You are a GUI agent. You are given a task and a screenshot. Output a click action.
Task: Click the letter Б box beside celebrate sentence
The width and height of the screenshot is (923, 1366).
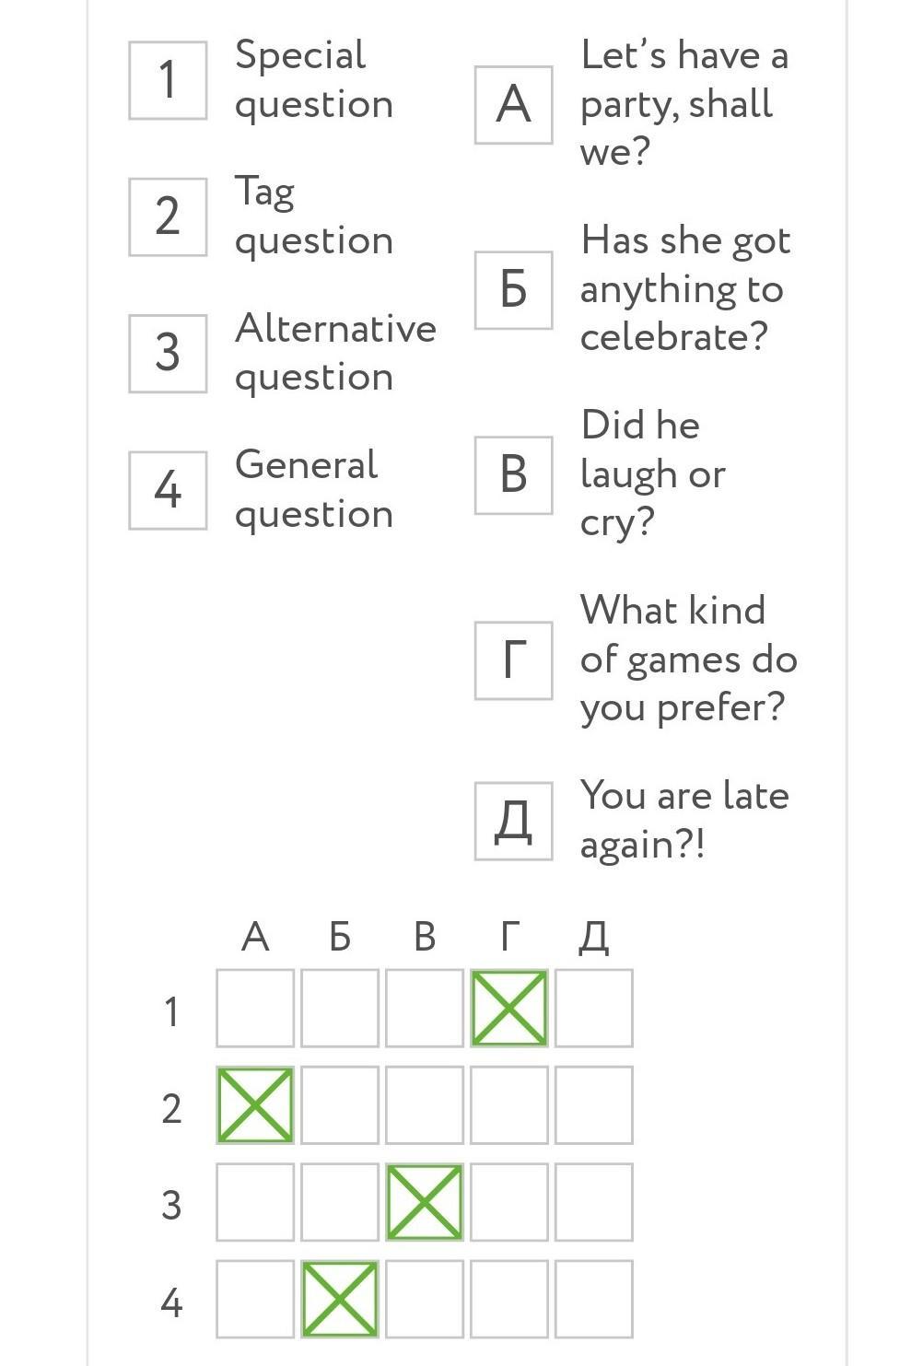(514, 289)
